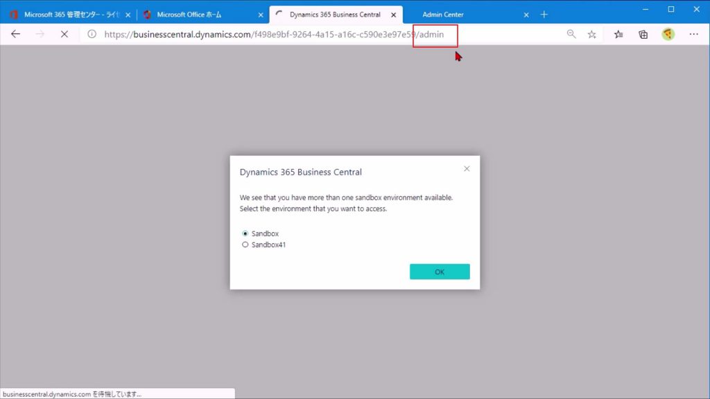Focus the browser address bar URL

(274, 34)
